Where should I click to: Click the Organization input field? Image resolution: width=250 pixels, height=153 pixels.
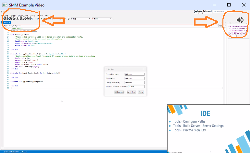(135, 78)
